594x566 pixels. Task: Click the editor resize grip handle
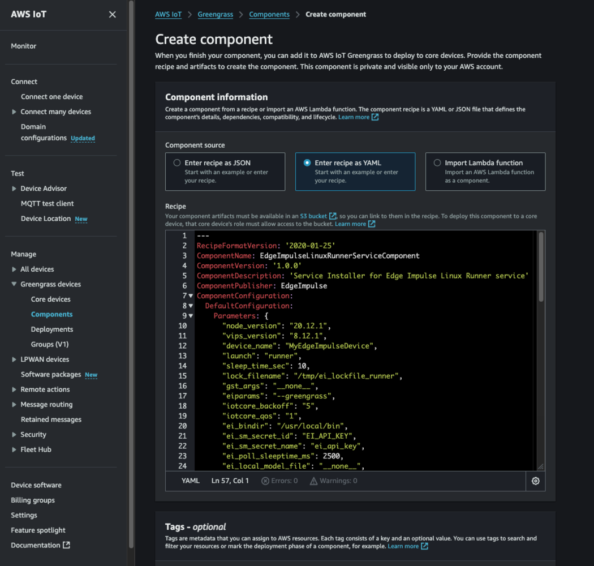[x=541, y=467]
